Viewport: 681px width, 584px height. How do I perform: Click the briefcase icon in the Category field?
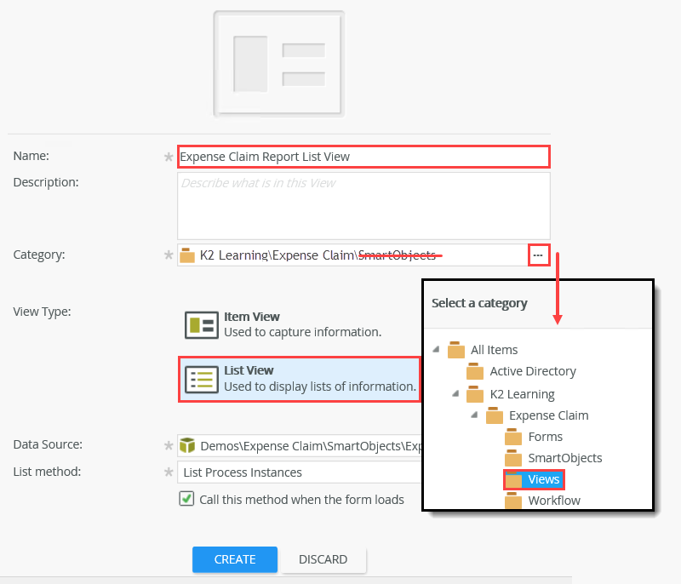[x=187, y=254]
